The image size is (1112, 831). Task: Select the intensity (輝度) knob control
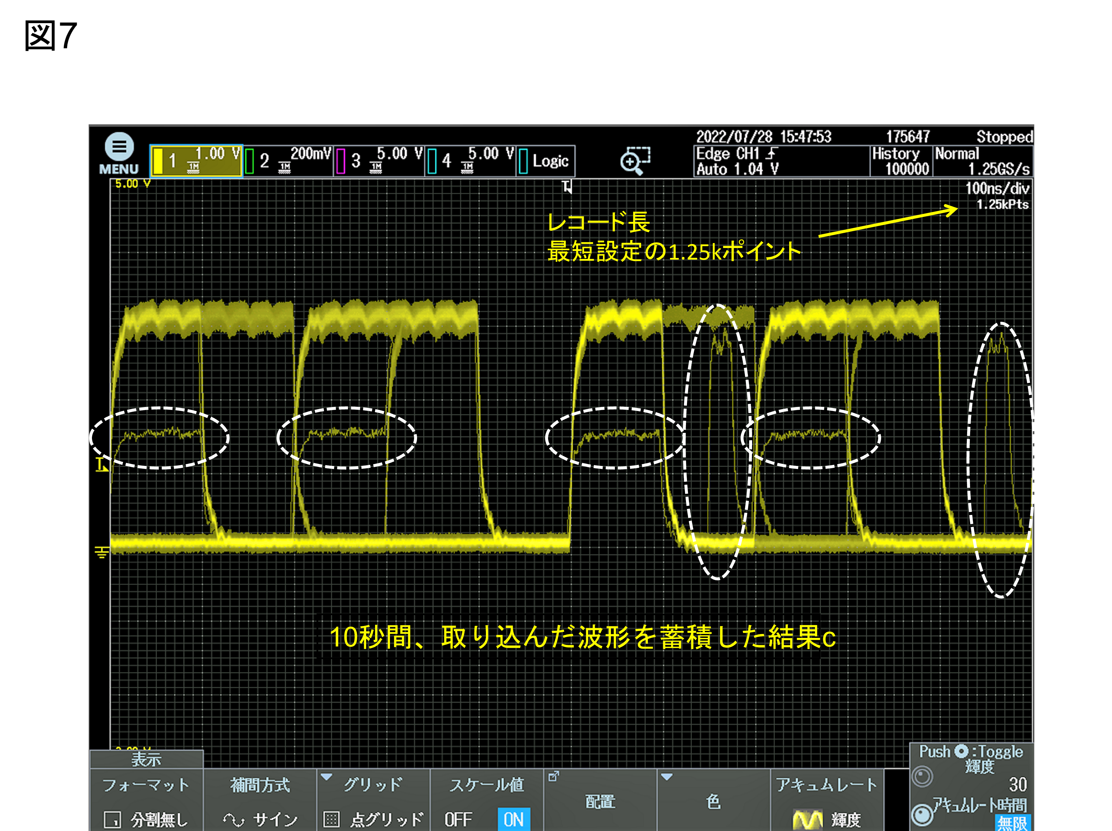pyautogui.click(x=922, y=776)
